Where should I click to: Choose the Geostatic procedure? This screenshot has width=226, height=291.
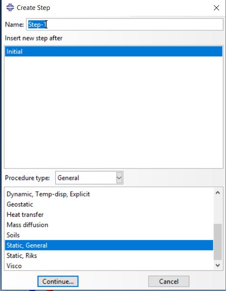coord(20,204)
